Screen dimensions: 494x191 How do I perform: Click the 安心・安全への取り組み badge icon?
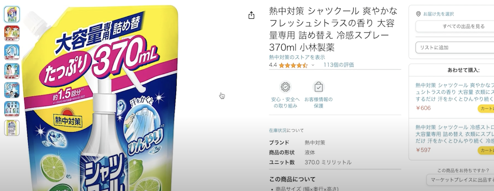285,87
